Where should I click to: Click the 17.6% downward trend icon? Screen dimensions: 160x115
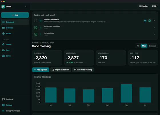(x=67, y=62)
